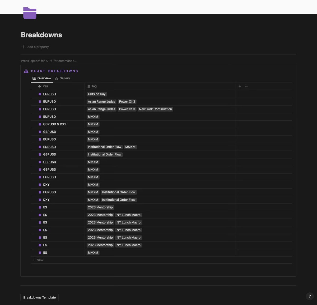Open the GBPUSD & DXY row

(x=55, y=124)
